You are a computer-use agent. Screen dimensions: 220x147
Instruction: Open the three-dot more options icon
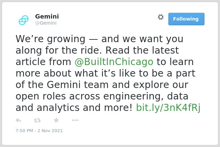(x=75, y=120)
